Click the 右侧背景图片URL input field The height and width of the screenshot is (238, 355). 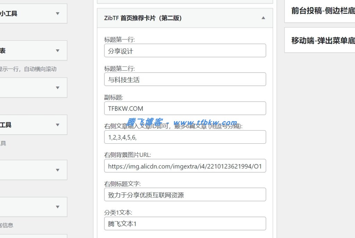[185, 166]
